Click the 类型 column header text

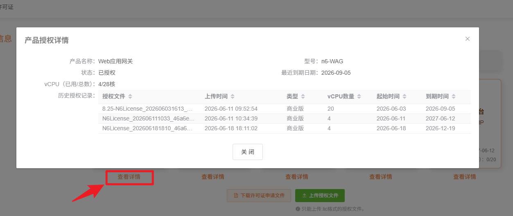point(292,97)
